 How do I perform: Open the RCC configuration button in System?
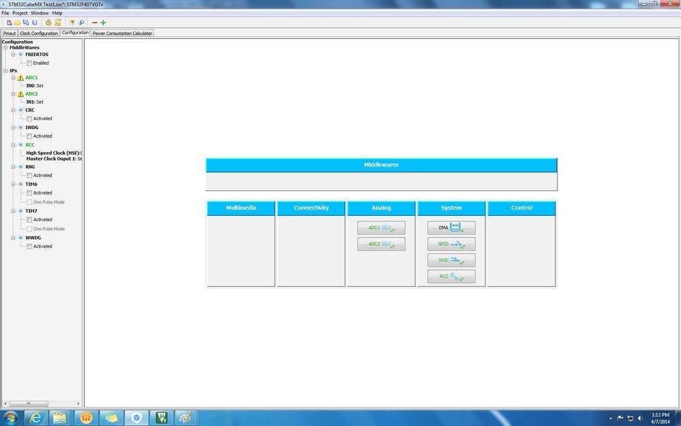(451, 276)
